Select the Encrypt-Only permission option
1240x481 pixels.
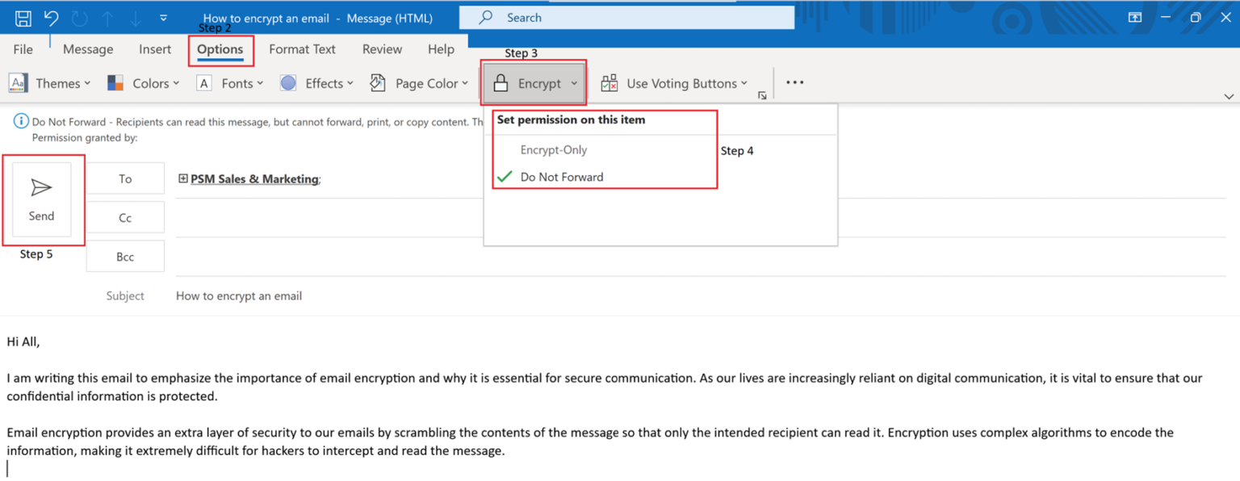(x=554, y=149)
